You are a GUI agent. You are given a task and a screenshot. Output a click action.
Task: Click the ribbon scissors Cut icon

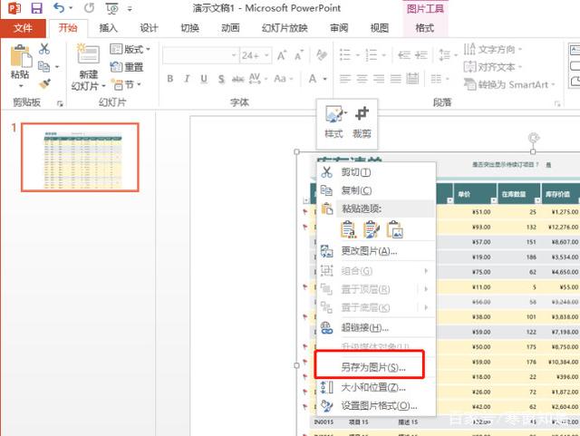click(x=44, y=49)
